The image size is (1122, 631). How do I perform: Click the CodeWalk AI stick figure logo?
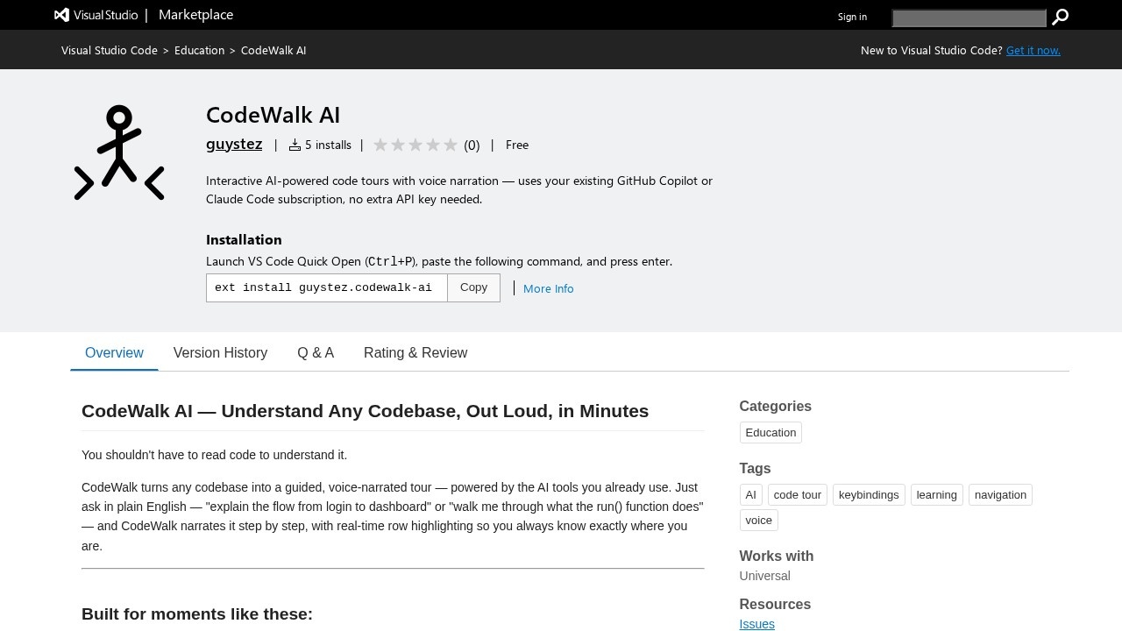[119, 152]
